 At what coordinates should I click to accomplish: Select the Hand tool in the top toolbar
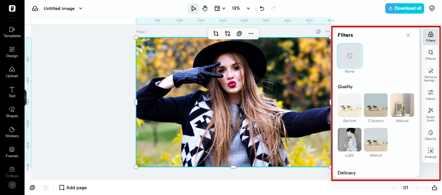click(x=205, y=8)
